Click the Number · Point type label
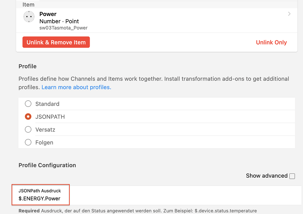Viewport: 303px width, 214px height. [x=59, y=21]
